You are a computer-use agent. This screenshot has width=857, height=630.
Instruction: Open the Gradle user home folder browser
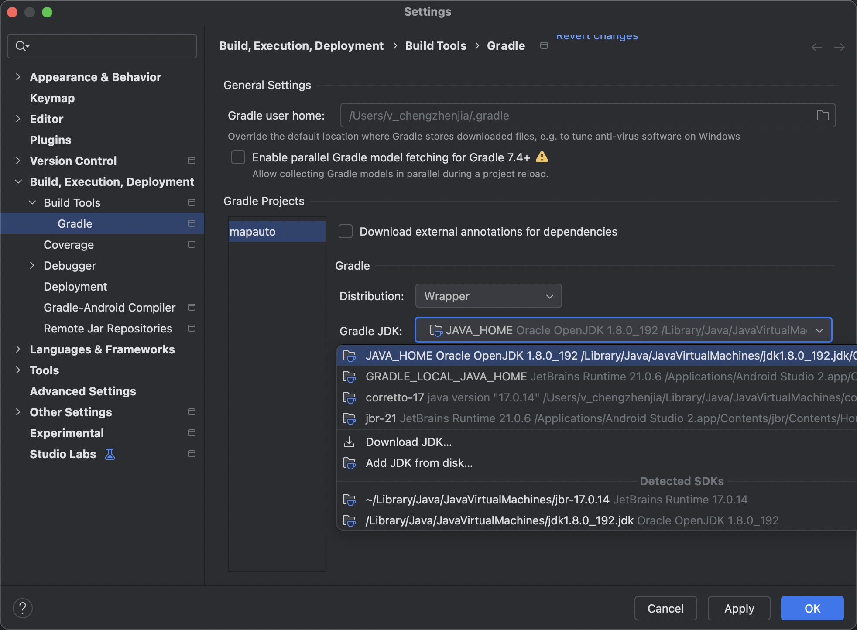pyautogui.click(x=822, y=115)
